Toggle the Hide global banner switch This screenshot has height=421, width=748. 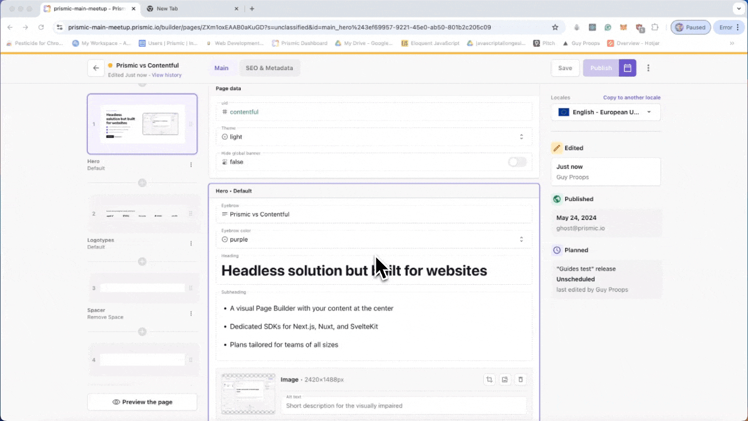tap(517, 162)
